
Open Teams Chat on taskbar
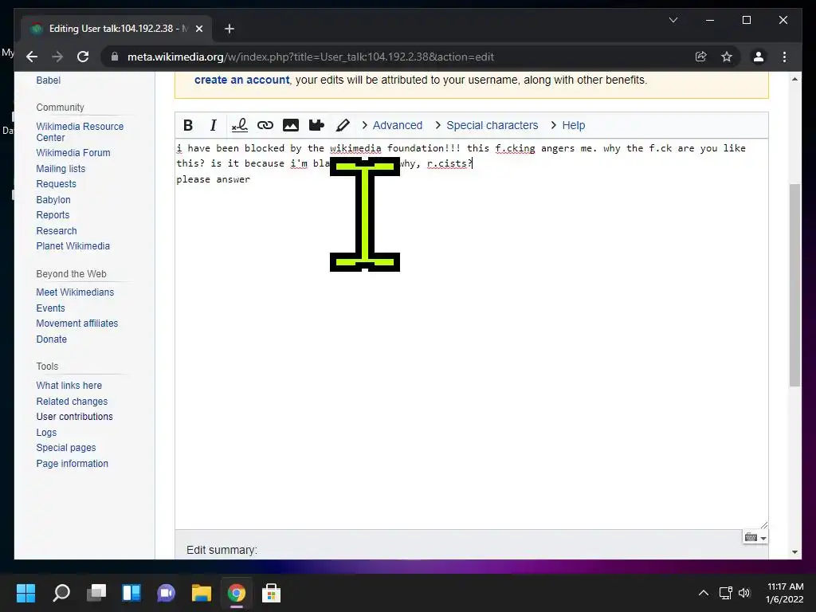(x=166, y=592)
